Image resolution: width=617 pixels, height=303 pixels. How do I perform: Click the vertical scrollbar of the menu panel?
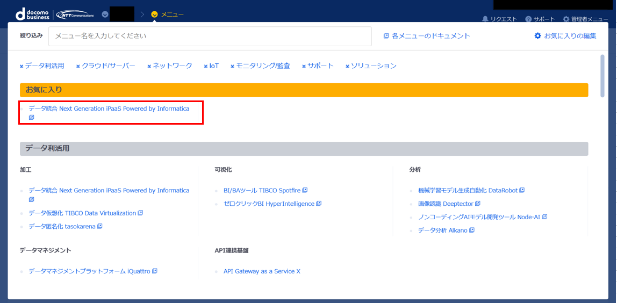point(602,75)
